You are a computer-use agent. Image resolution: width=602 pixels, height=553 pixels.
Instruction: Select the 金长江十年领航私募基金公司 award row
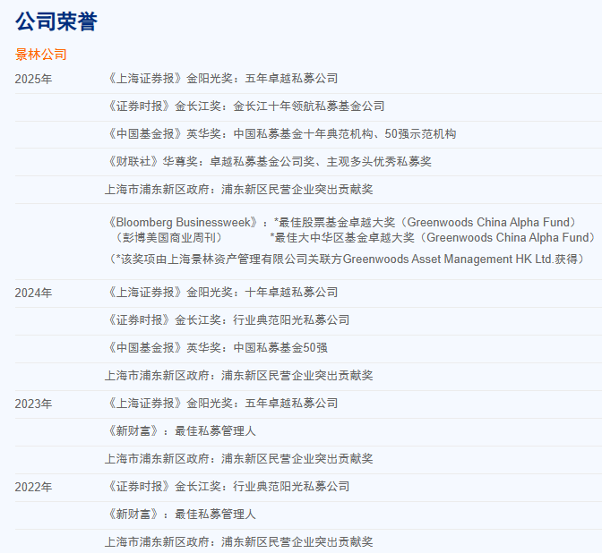click(245, 106)
